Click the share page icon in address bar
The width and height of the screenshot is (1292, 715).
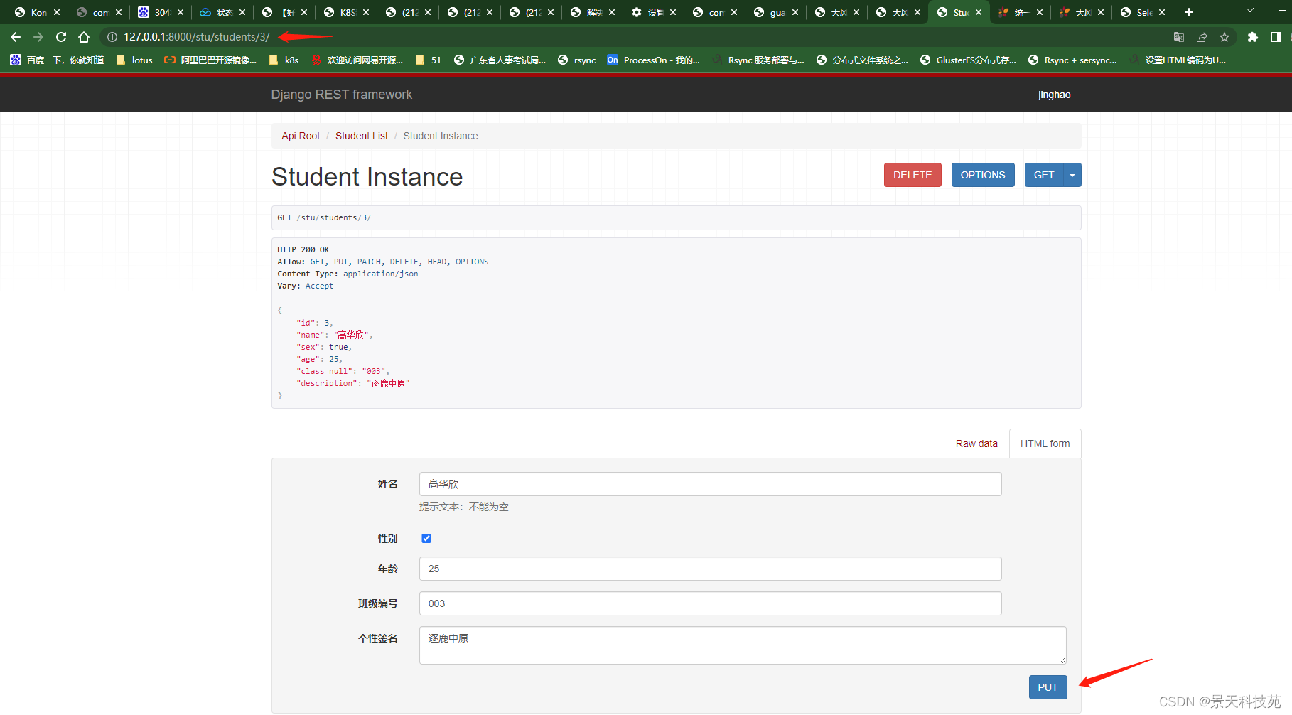(x=1202, y=37)
